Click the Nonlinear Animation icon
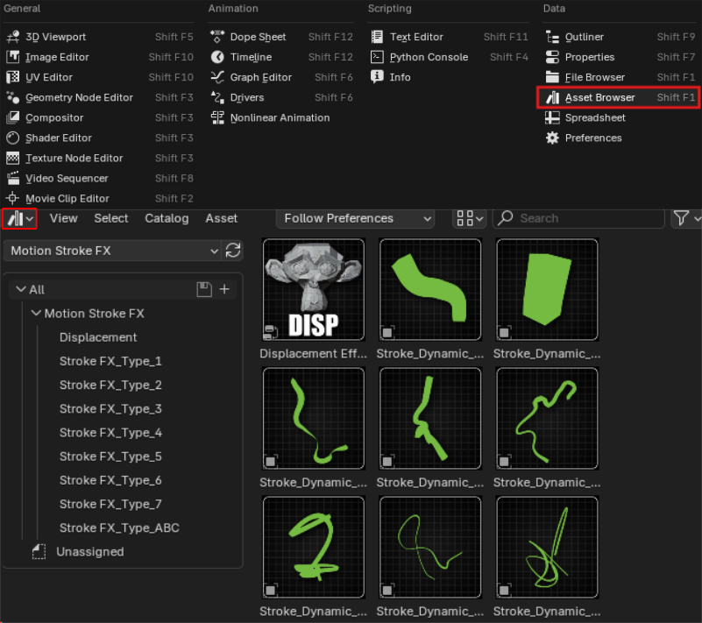Viewport: 702px width, 623px height. click(x=217, y=117)
